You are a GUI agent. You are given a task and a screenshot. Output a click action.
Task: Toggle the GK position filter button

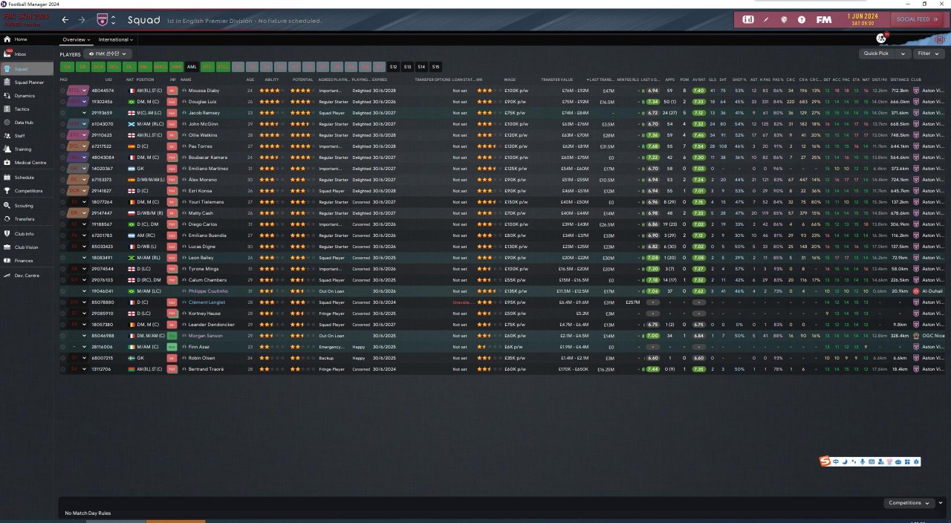click(67, 67)
